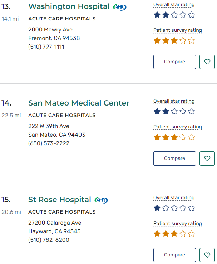Viewport: 217px width, 264px height.
Task: Open San Mateo Medical Center details page
Action: coord(79,103)
